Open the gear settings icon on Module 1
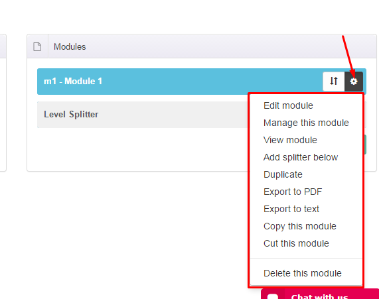The width and height of the screenshot is (379, 299). pyautogui.click(x=354, y=82)
